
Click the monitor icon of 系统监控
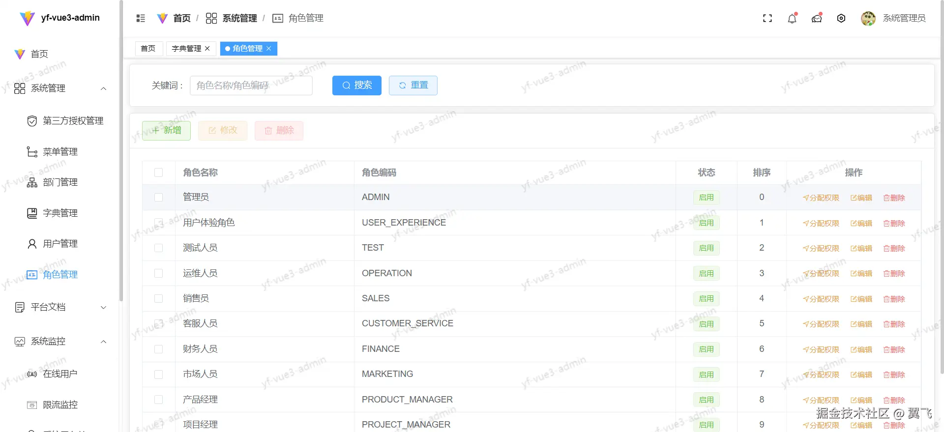coord(20,342)
